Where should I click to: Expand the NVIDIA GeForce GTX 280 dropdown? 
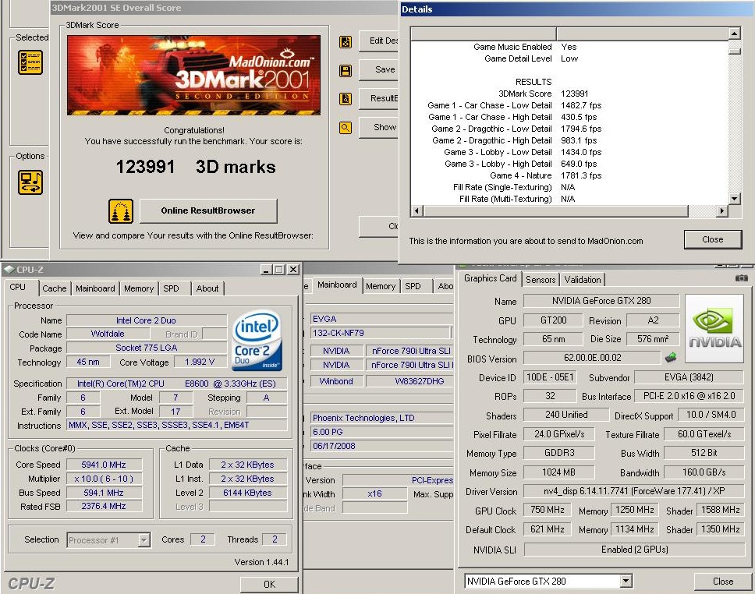(x=626, y=581)
